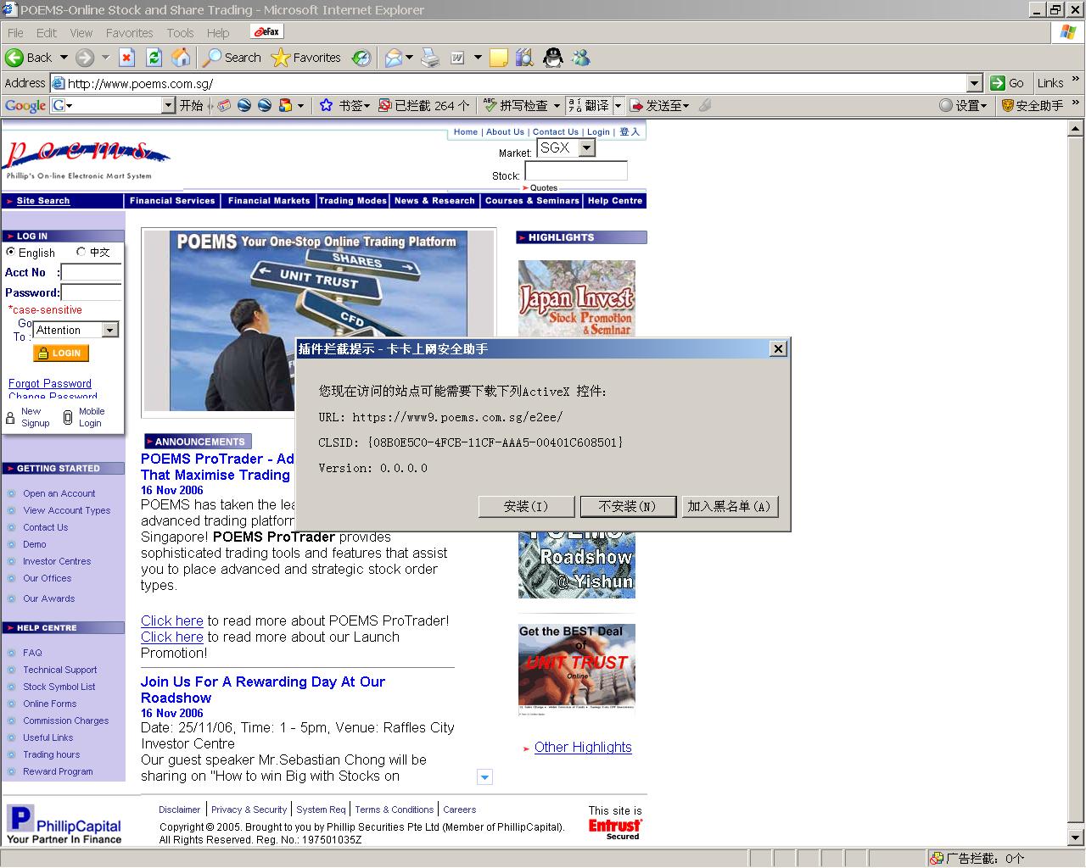Click the Acct No input field
Screen dimensions: 1086x868
(92, 272)
